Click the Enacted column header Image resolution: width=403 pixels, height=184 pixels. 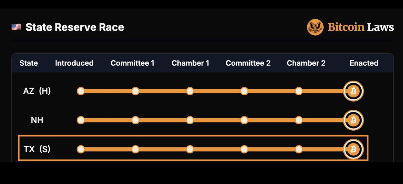[x=364, y=63]
